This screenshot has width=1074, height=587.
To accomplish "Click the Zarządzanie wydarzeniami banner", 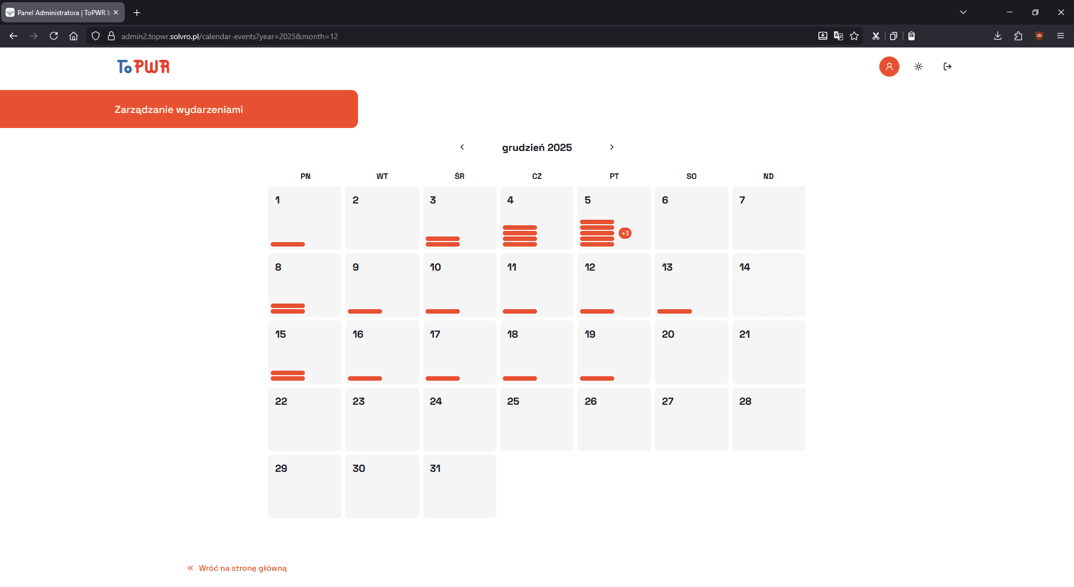I will click(x=178, y=109).
